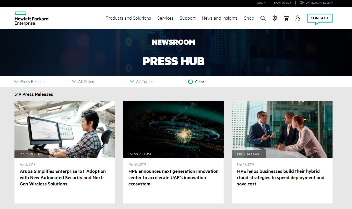This screenshot has width=352, height=209.
Task: Open HPE next generation innovation center article
Action: tap(173, 178)
